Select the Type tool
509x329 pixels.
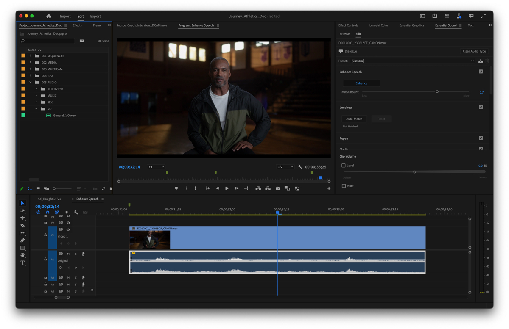click(22, 263)
